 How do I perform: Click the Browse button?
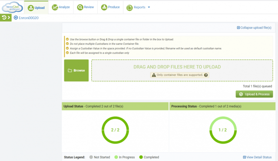[76, 70]
